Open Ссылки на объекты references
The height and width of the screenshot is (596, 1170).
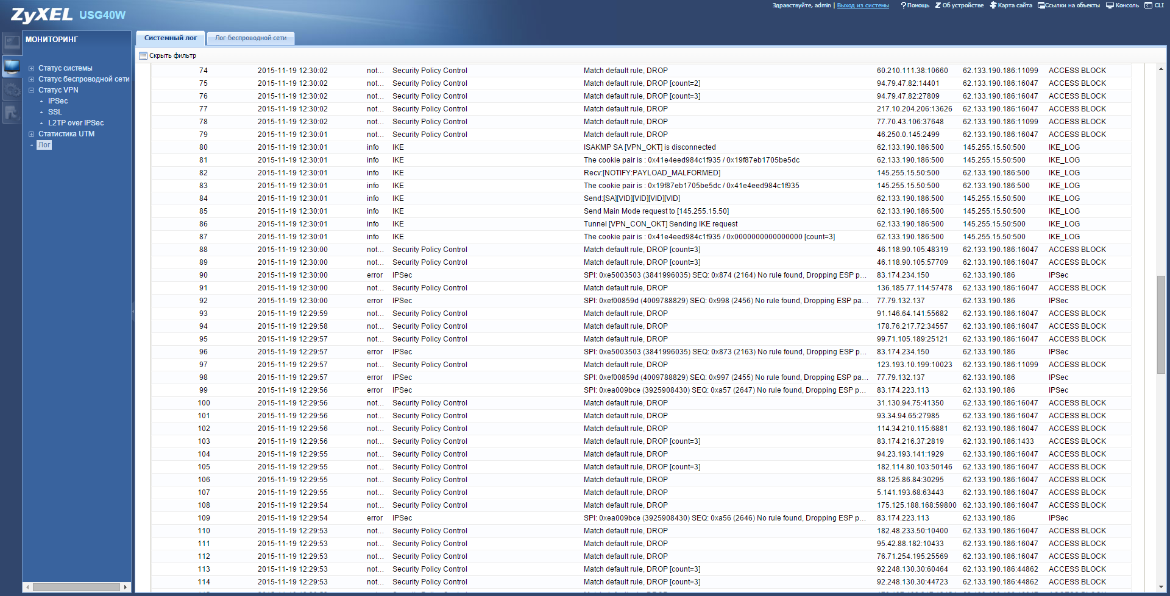(1069, 5)
